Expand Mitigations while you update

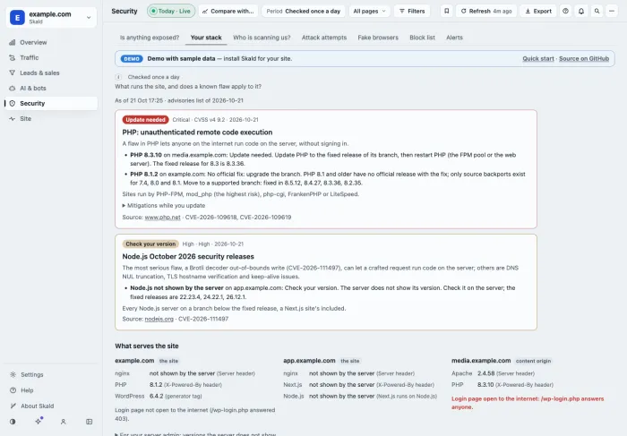pos(164,205)
